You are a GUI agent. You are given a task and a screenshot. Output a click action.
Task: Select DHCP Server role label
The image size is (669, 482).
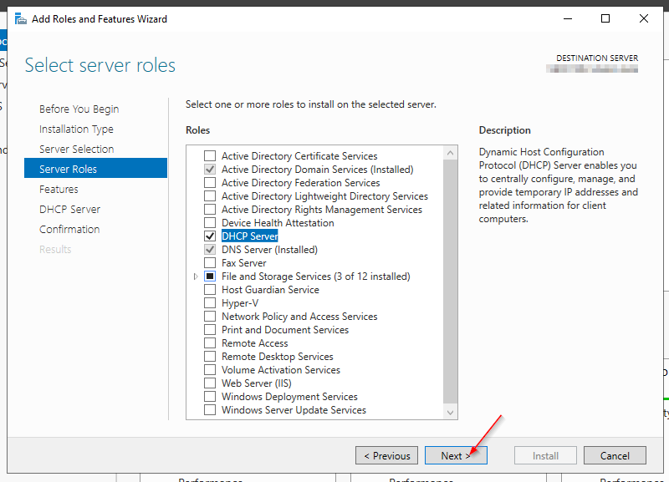coord(250,236)
